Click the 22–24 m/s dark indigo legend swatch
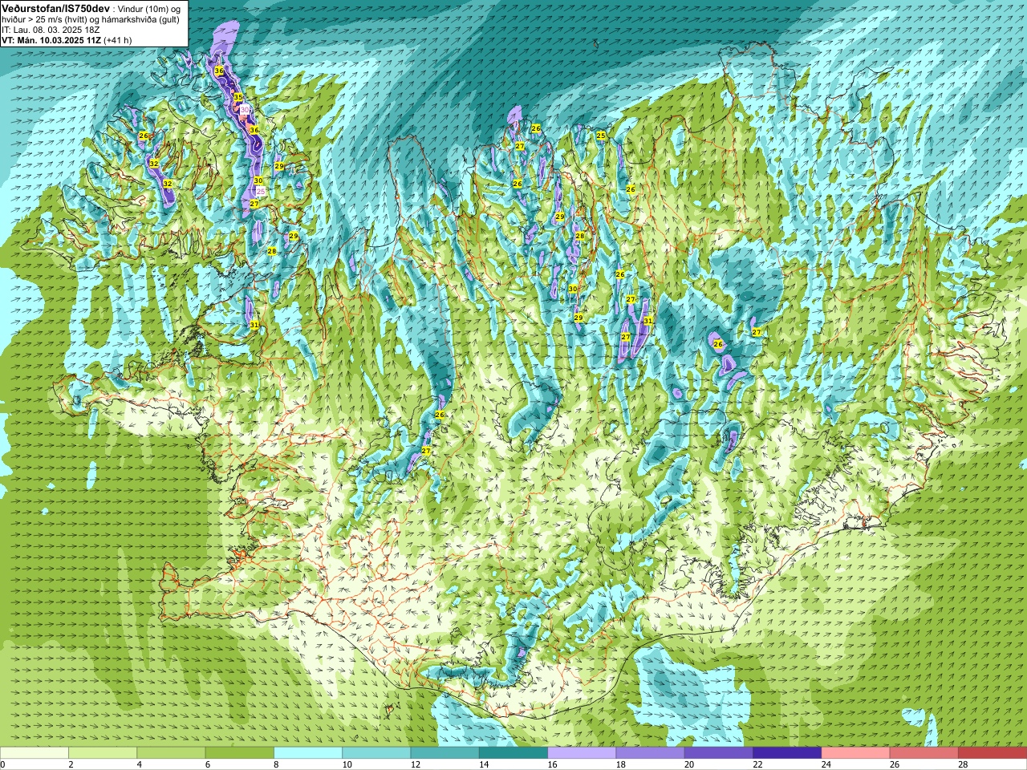Image resolution: width=1027 pixels, height=770 pixels. 787,752
